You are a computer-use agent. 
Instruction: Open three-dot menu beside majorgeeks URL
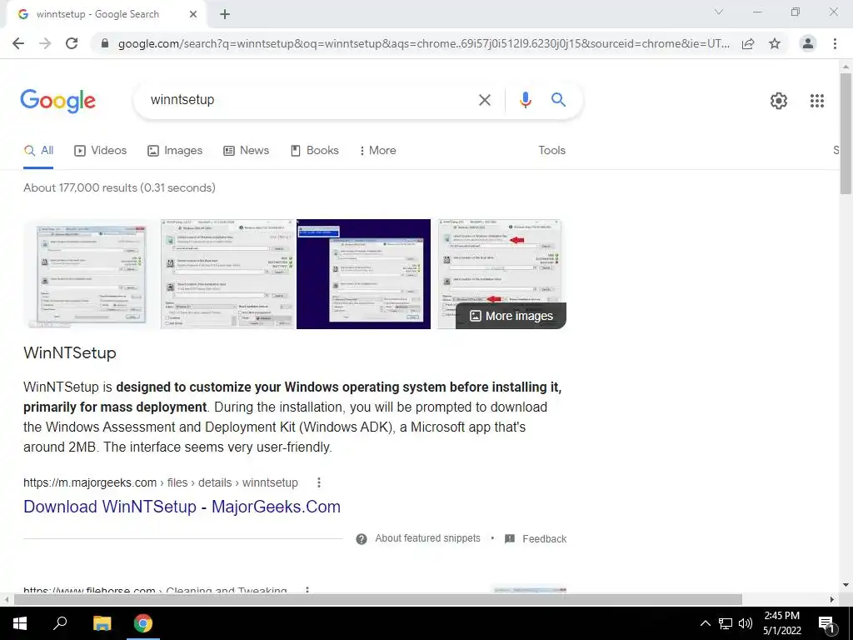[x=319, y=482]
